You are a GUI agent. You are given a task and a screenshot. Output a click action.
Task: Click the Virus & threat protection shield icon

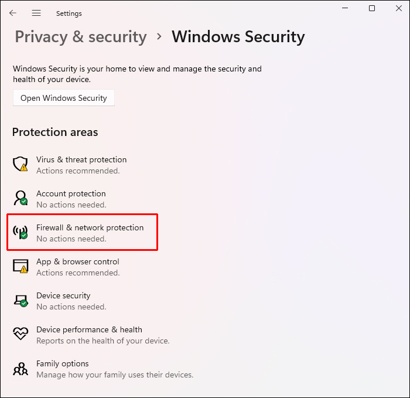click(20, 164)
